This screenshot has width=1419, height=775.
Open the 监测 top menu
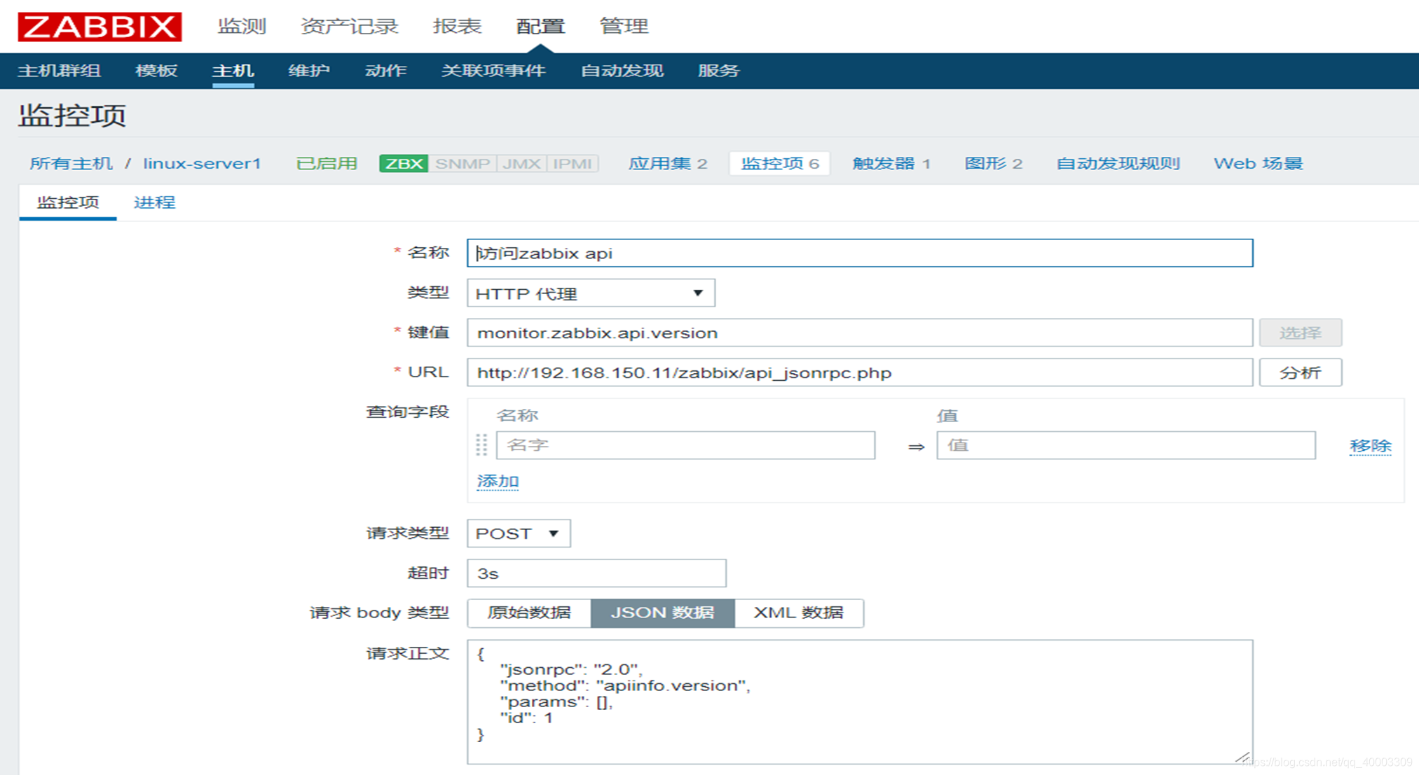click(242, 27)
